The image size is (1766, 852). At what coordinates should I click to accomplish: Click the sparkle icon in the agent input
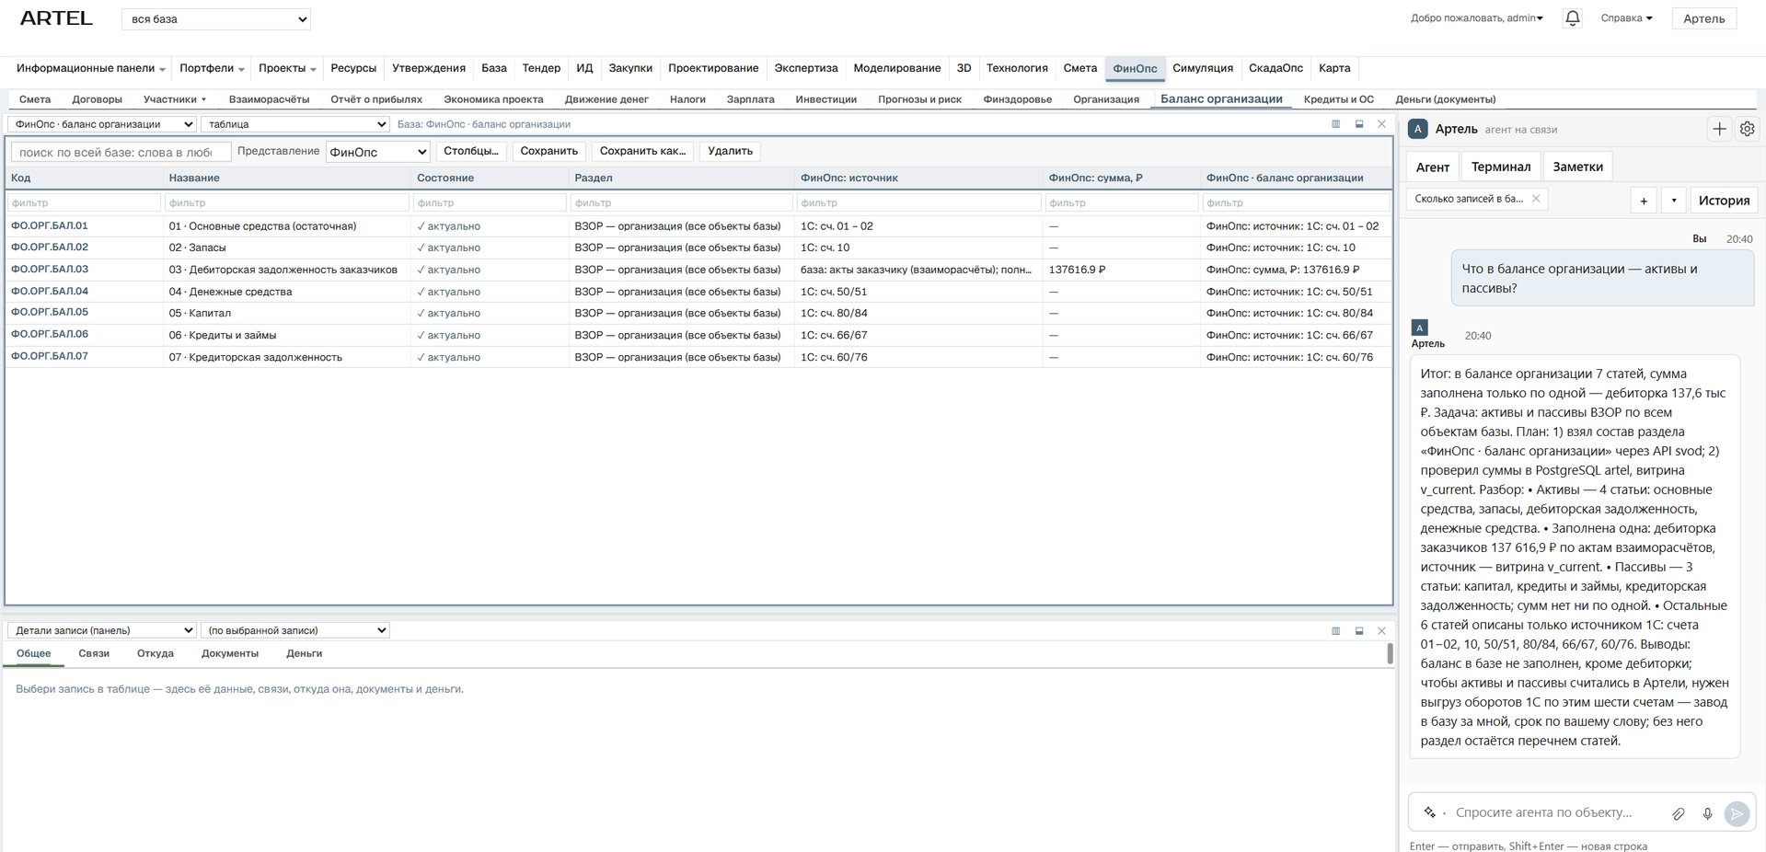1429,812
